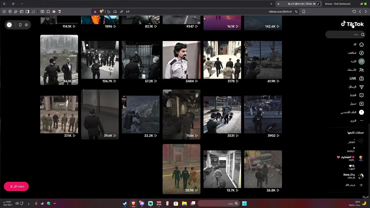Screen dimensions: 370x208
Task: Open the video with 28.9K views
Action: point(181,169)
